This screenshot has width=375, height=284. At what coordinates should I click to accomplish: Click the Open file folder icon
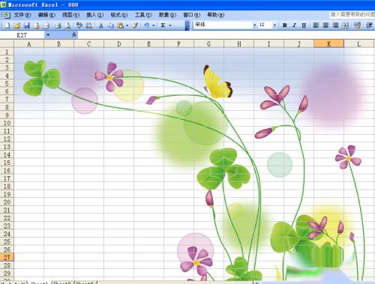click(16, 25)
